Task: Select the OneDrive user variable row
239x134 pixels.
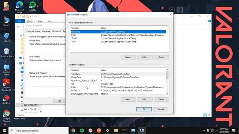Action: (x=118, y=32)
